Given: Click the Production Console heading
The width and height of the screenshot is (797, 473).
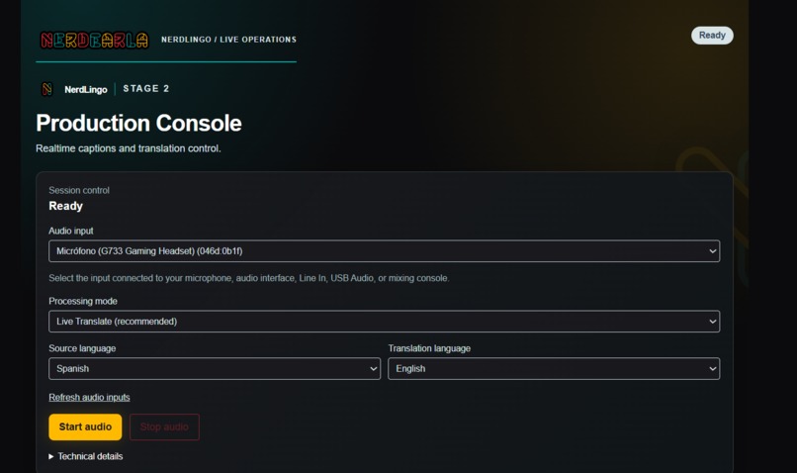Looking at the screenshot, I should (x=138, y=123).
